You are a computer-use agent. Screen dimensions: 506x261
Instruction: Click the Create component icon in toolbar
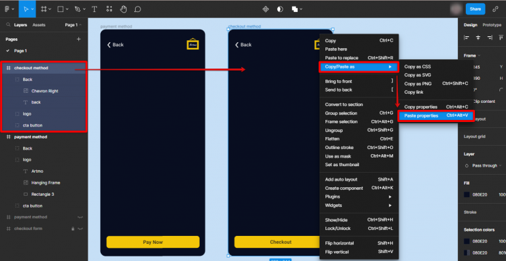[x=266, y=9]
